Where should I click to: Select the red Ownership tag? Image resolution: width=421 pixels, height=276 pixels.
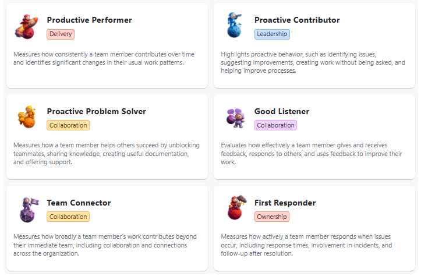(x=272, y=217)
